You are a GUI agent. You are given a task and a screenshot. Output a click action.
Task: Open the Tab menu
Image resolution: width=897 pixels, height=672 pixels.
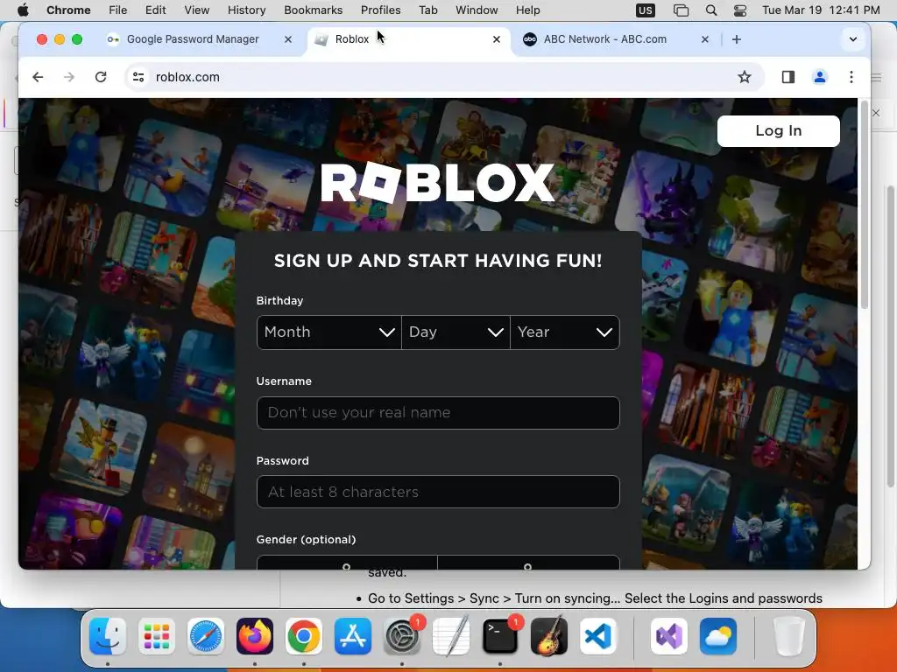click(x=427, y=10)
